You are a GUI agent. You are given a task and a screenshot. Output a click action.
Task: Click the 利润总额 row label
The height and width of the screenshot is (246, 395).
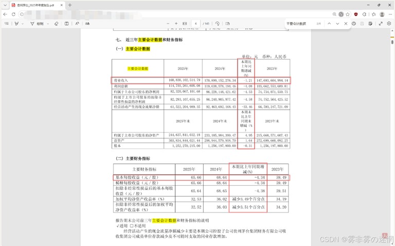pyautogui.click(x=121, y=86)
